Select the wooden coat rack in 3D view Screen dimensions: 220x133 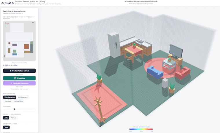point(100,110)
